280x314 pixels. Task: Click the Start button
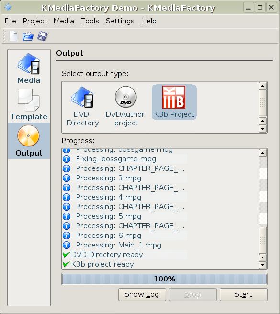tap(244, 294)
